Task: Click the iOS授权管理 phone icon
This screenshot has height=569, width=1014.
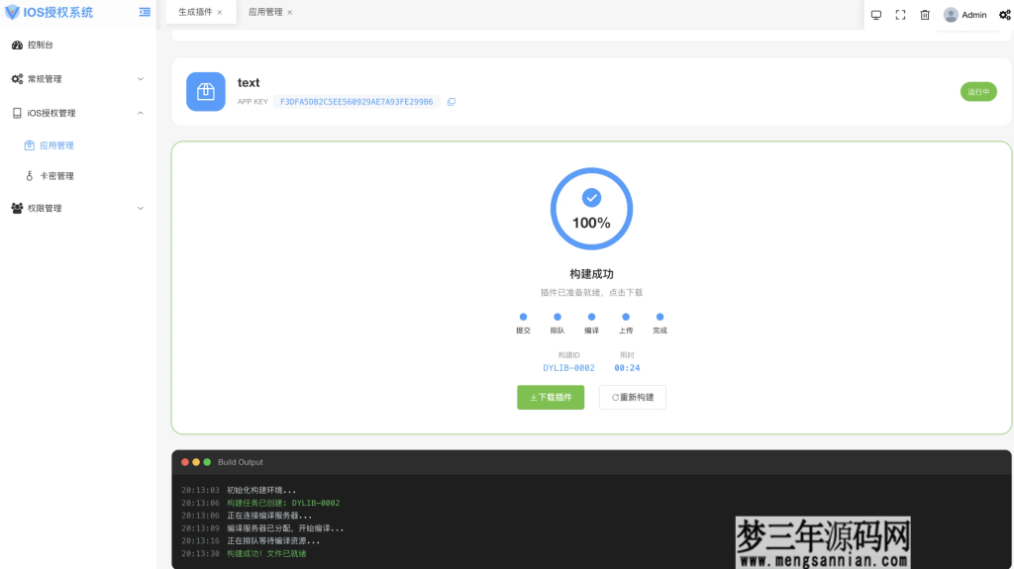Action: tap(17, 113)
